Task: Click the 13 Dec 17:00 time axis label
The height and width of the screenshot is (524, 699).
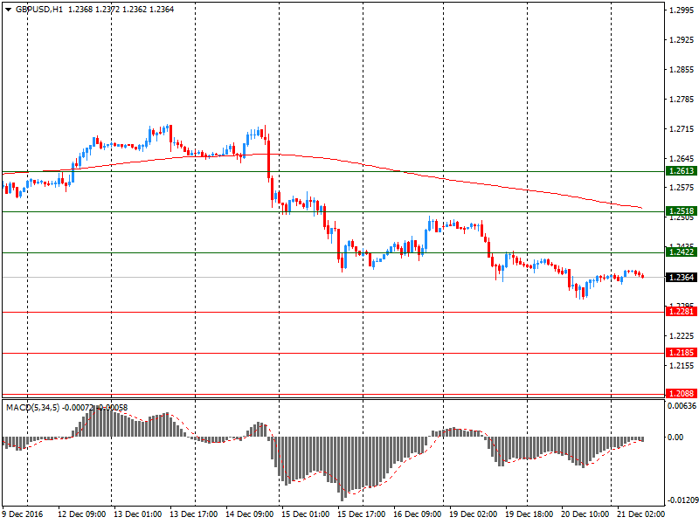Action: pyautogui.click(x=194, y=514)
